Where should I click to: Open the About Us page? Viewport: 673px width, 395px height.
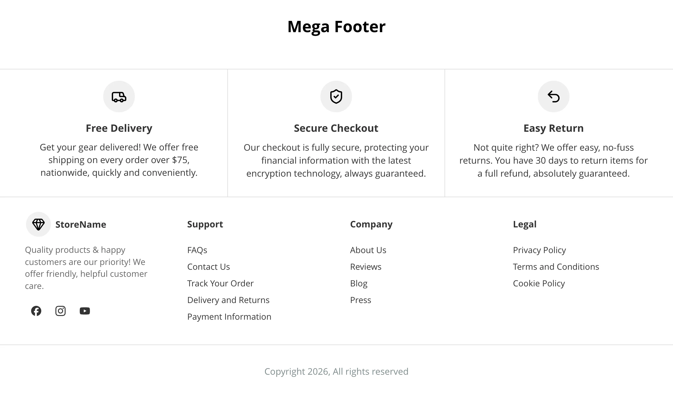click(368, 250)
